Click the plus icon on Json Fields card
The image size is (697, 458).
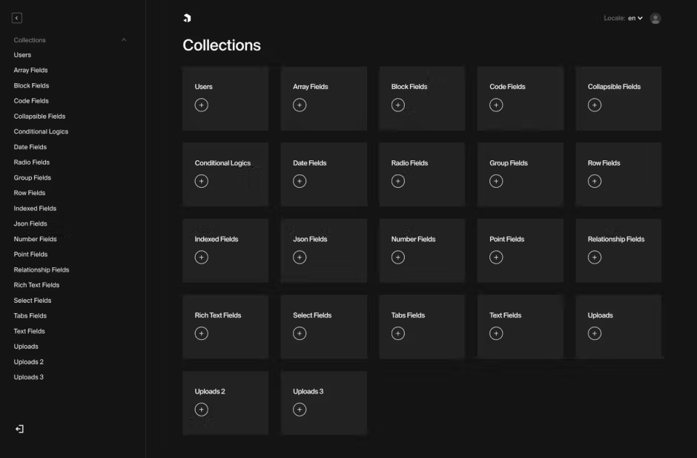[x=300, y=257]
